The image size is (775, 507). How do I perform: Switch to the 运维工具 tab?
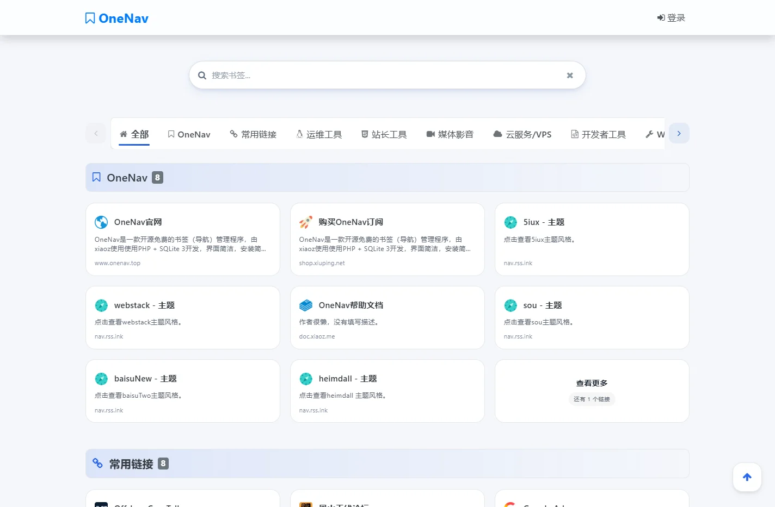point(319,134)
